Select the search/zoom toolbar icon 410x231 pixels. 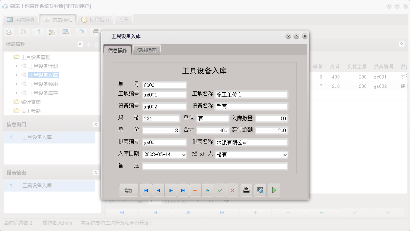tap(9, 32)
